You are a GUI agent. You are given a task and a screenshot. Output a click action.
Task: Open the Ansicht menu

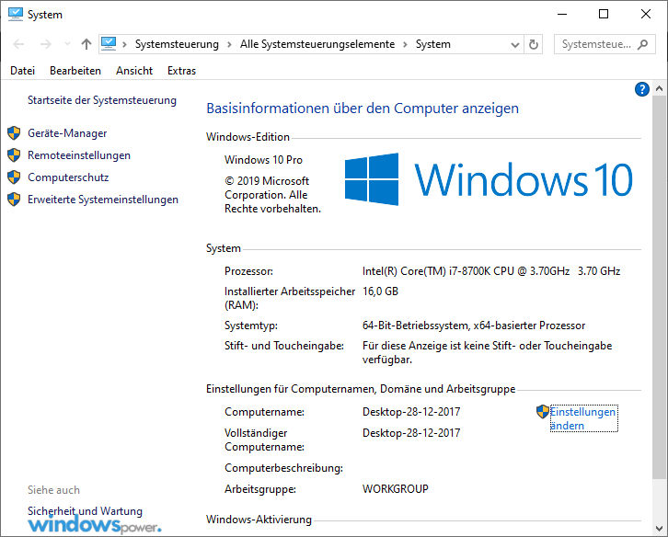pos(134,71)
